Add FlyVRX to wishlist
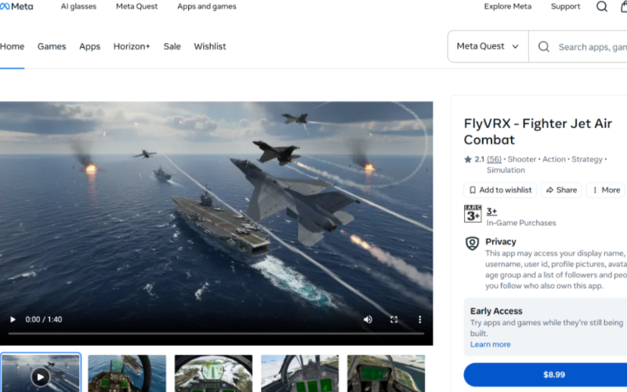 pos(500,190)
